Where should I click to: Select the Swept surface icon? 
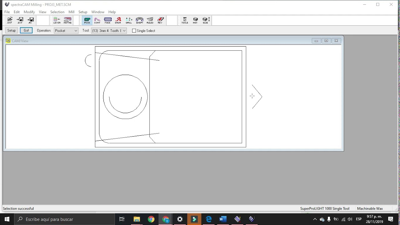tap(140, 21)
